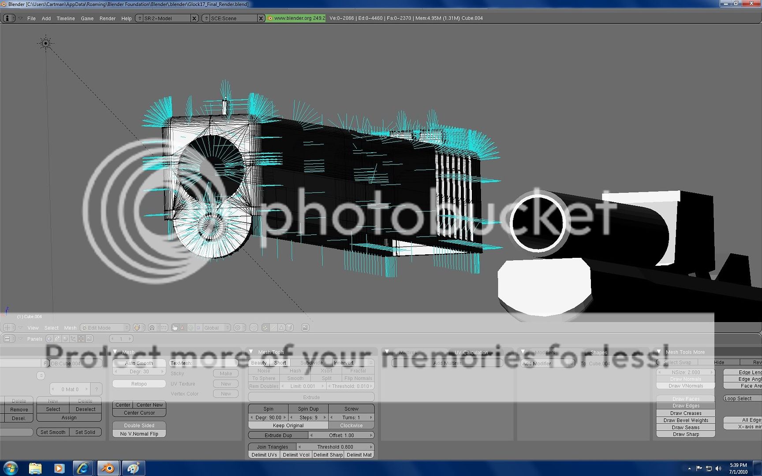This screenshot has height=476, width=762.
Task: Click the render this window icon
Action: tap(305, 327)
